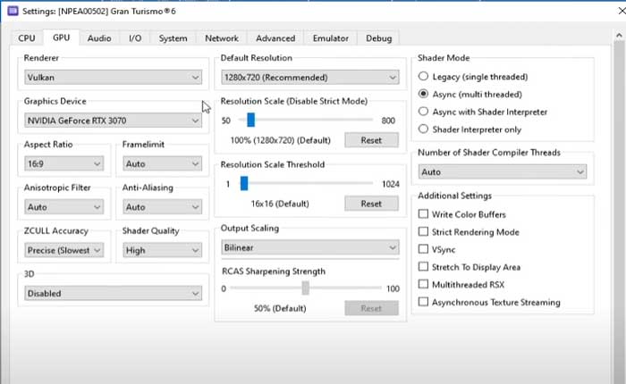The height and width of the screenshot is (384, 626).
Task: Expand the Aspect Ratio combo box
Action: (64, 164)
